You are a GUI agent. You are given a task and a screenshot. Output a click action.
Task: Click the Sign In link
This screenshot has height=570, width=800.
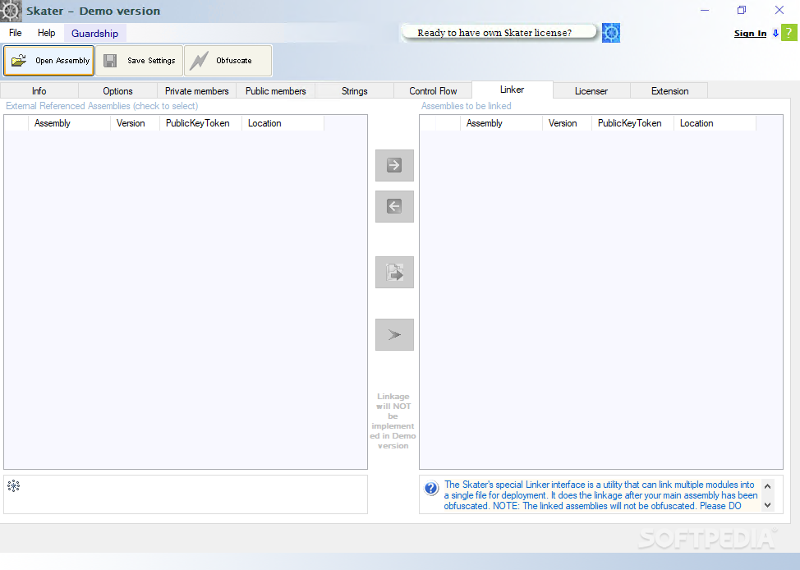coord(750,33)
